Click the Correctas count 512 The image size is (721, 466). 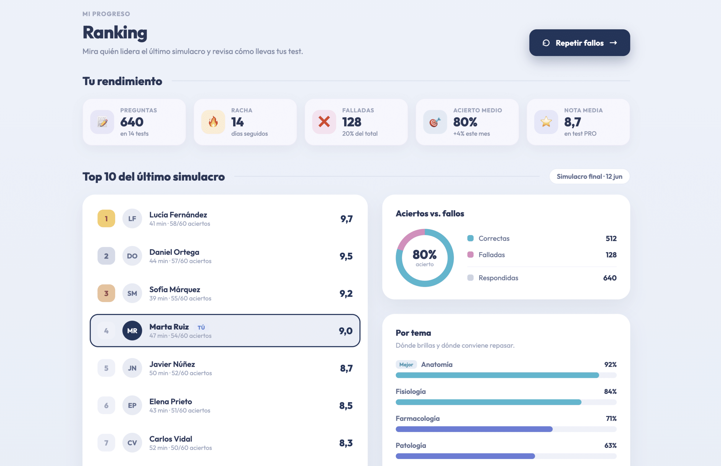(x=611, y=238)
